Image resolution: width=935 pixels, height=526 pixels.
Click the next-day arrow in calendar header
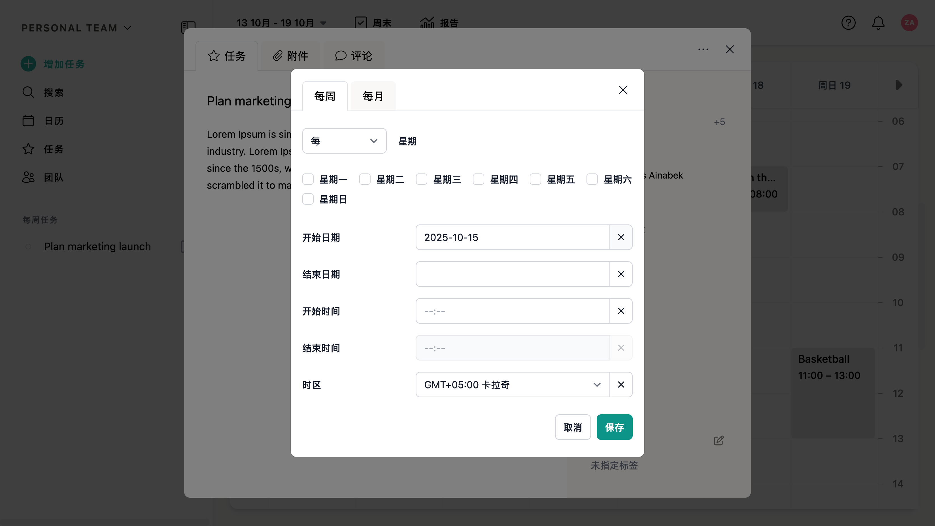(899, 85)
